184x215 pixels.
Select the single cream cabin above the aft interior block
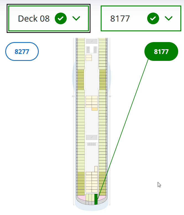[96, 169]
